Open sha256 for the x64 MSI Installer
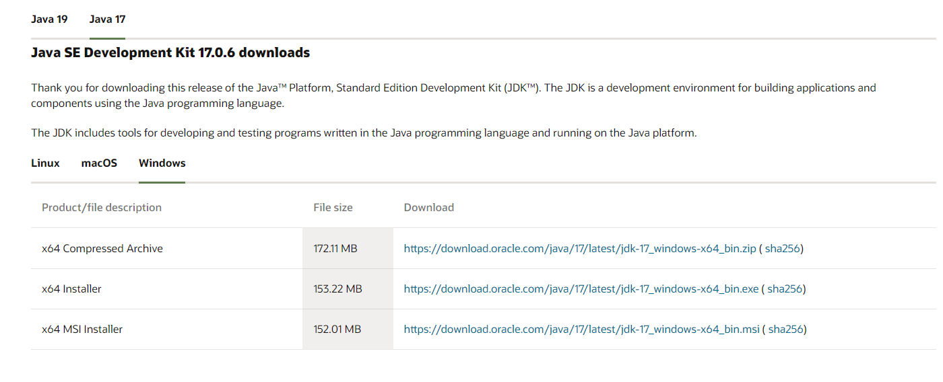This screenshot has height=382, width=943. [785, 329]
